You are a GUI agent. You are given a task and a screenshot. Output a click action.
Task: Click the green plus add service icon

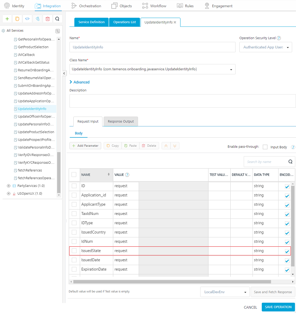(7, 19)
